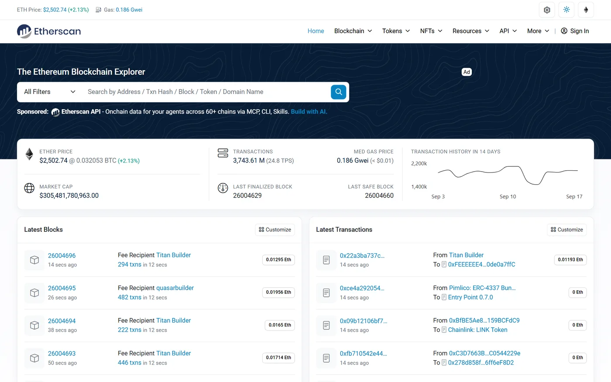The height and width of the screenshot is (382, 611).
Task: Open block 26004695
Action: (62, 289)
